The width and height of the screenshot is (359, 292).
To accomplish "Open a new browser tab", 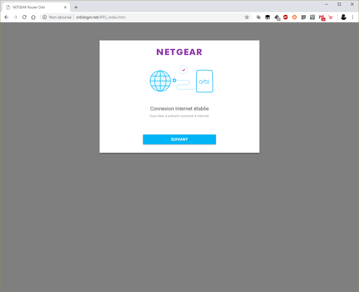I will click(x=76, y=7).
